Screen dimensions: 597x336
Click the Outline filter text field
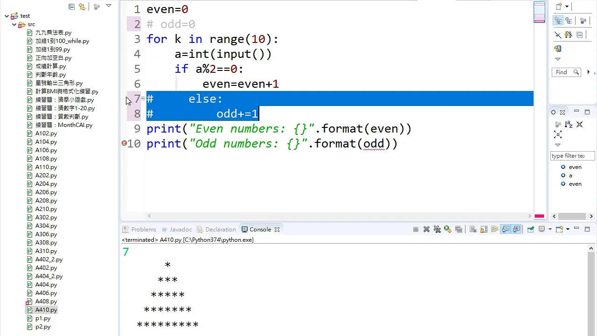(x=572, y=156)
